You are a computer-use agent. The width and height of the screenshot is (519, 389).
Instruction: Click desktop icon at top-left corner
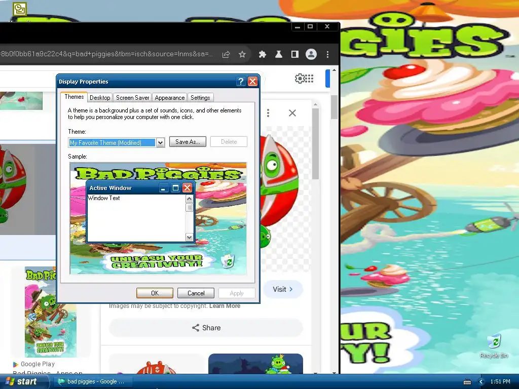[20, 9]
